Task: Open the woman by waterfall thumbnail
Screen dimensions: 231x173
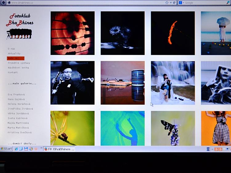Action: 173,83
